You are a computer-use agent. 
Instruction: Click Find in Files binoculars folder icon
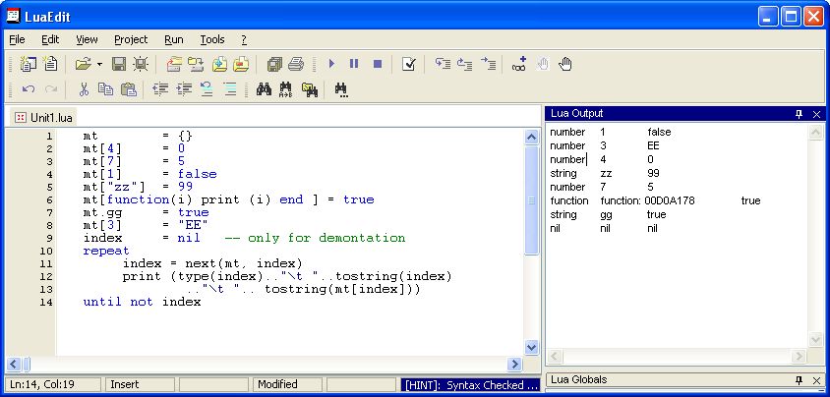tap(310, 89)
